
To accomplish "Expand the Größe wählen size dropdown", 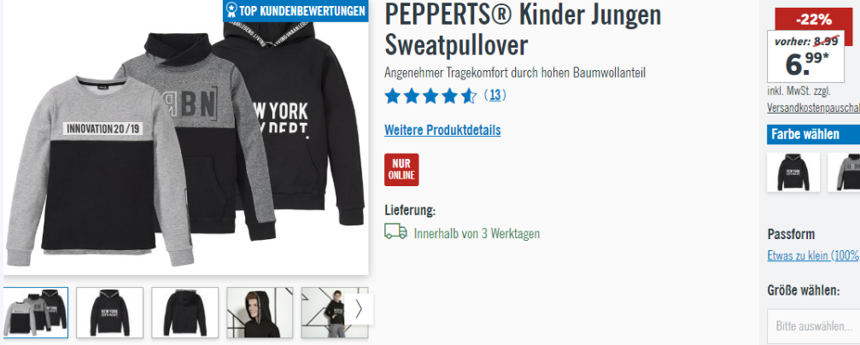I will [x=813, y=326].
